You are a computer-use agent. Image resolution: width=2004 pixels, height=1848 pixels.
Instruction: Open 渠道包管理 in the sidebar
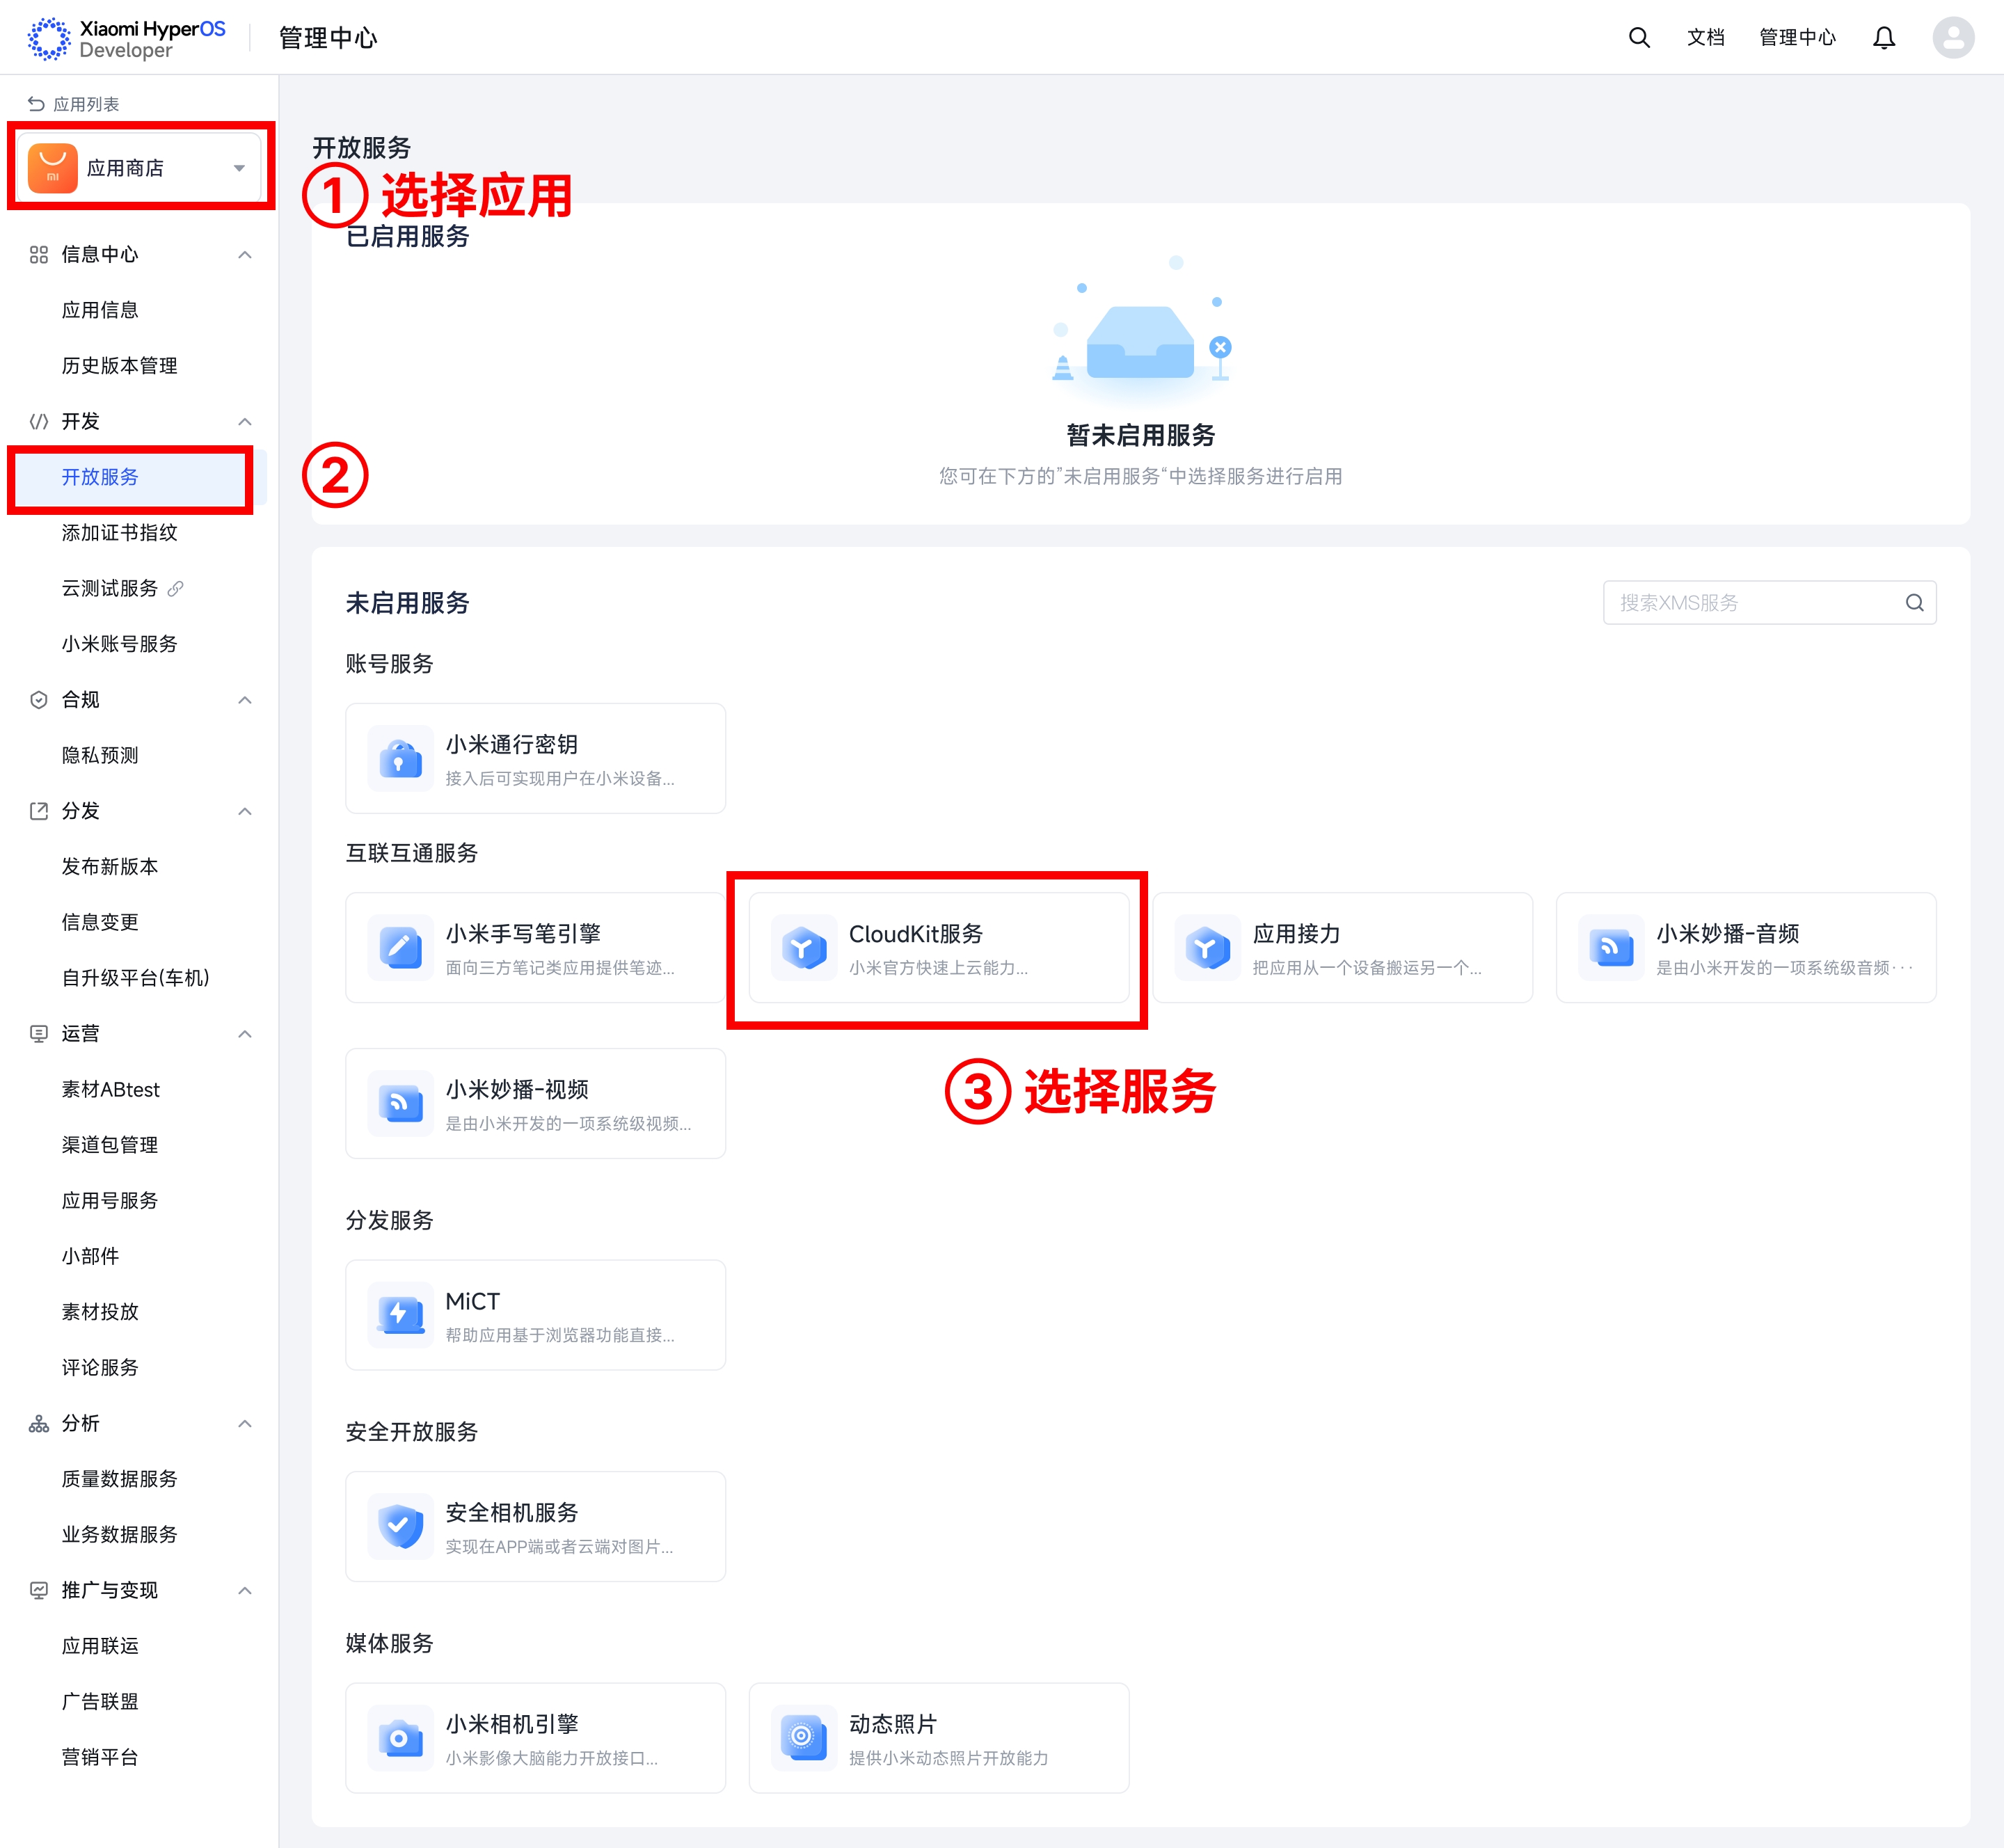(x=110, y=1145)
